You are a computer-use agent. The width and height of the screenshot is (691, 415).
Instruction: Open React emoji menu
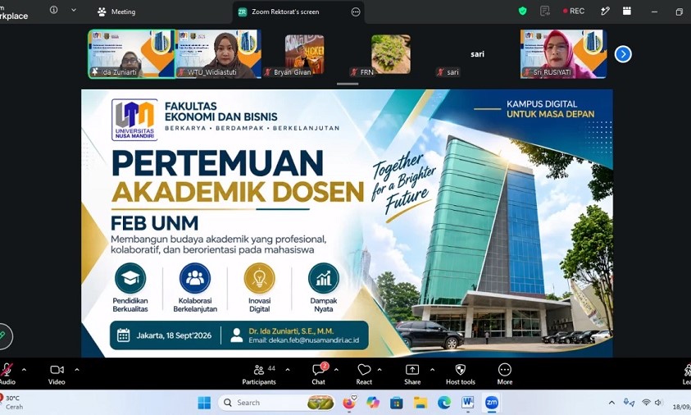coord(364,374)
